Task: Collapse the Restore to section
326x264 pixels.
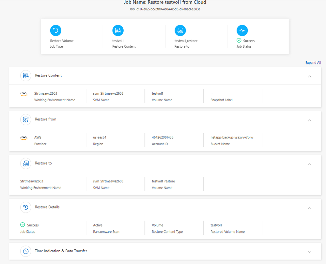Action: coord(310,164)
